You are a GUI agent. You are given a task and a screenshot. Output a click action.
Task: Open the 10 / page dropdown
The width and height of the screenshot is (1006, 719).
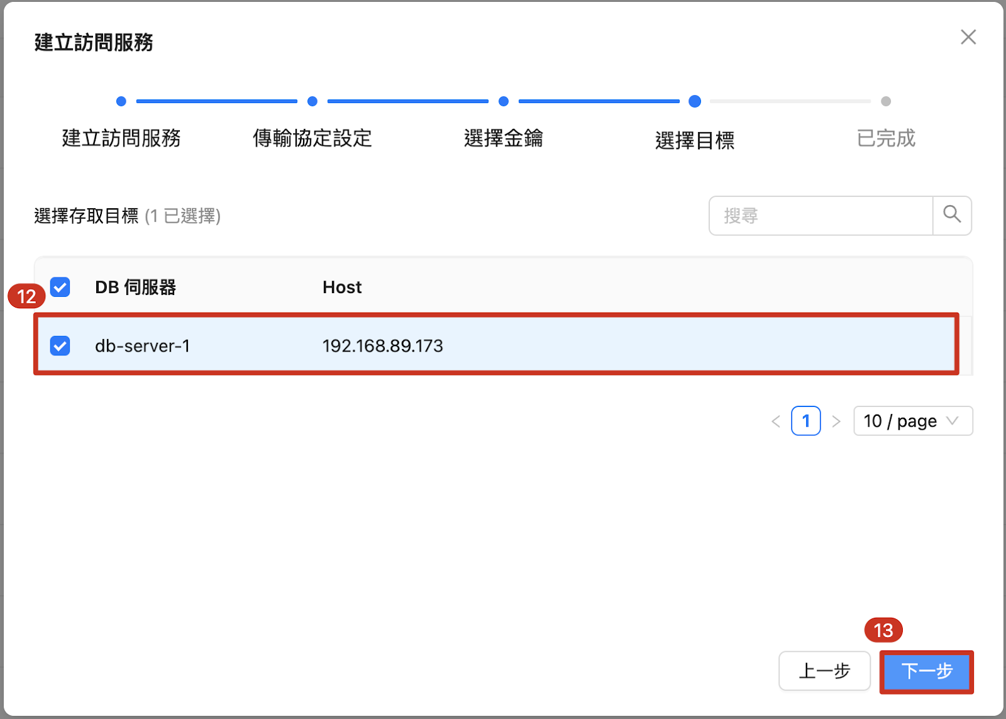[x=912, y=421]
